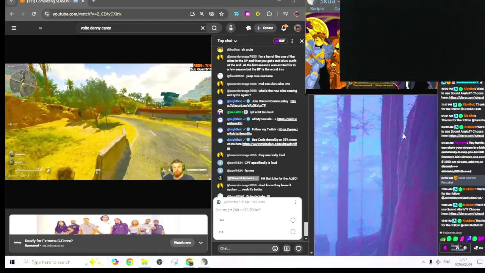Click the YouTube search magnifier button

214,28
